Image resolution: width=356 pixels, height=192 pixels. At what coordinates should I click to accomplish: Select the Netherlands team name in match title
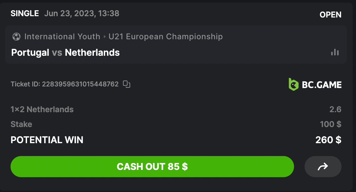pos(92,52)
